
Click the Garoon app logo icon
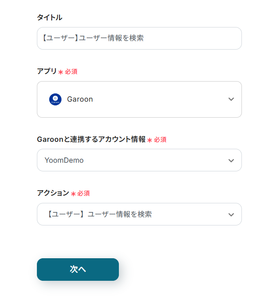pos(55,99)
